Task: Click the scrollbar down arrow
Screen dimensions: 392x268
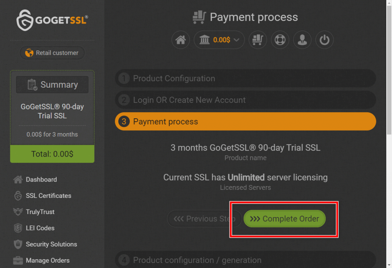Action: pyautogui.click(x=389, y=265)
